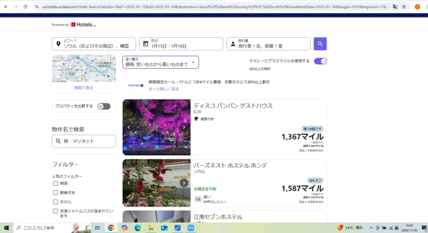Bookmark this page with the star icon
The height and width of the screenshot is (233, 428).
click(x=404, y=7)
